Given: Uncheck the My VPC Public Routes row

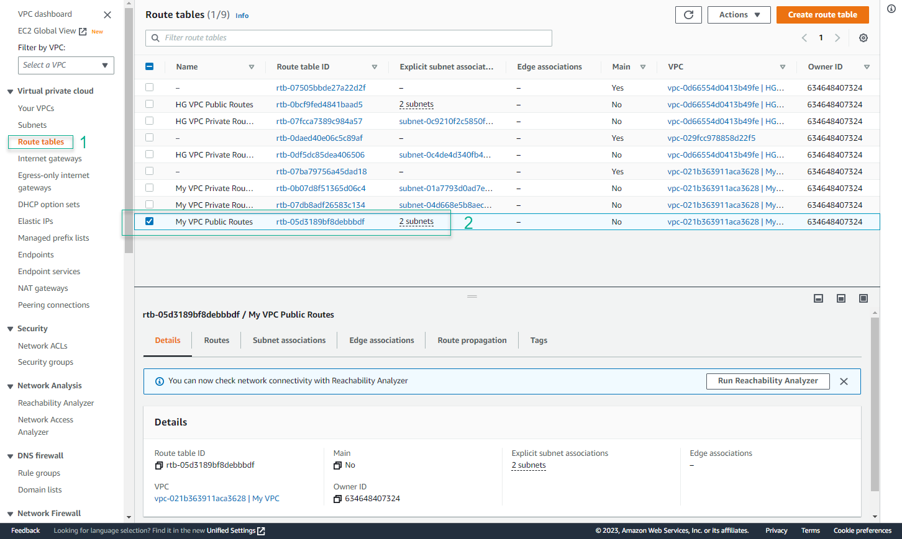Looking at the screenshot, I should coord(149,221).
